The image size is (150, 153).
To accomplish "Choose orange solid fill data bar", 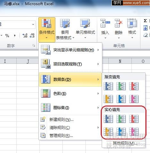I will click(108, 132).
